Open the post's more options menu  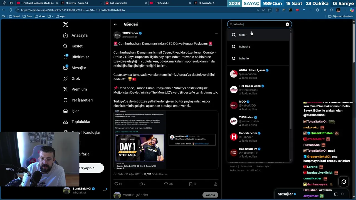(216, 33)
